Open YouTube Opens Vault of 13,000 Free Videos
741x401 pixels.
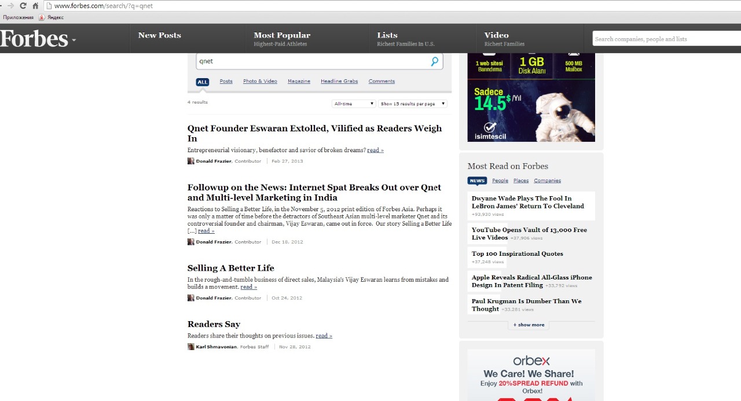point(529,234)
